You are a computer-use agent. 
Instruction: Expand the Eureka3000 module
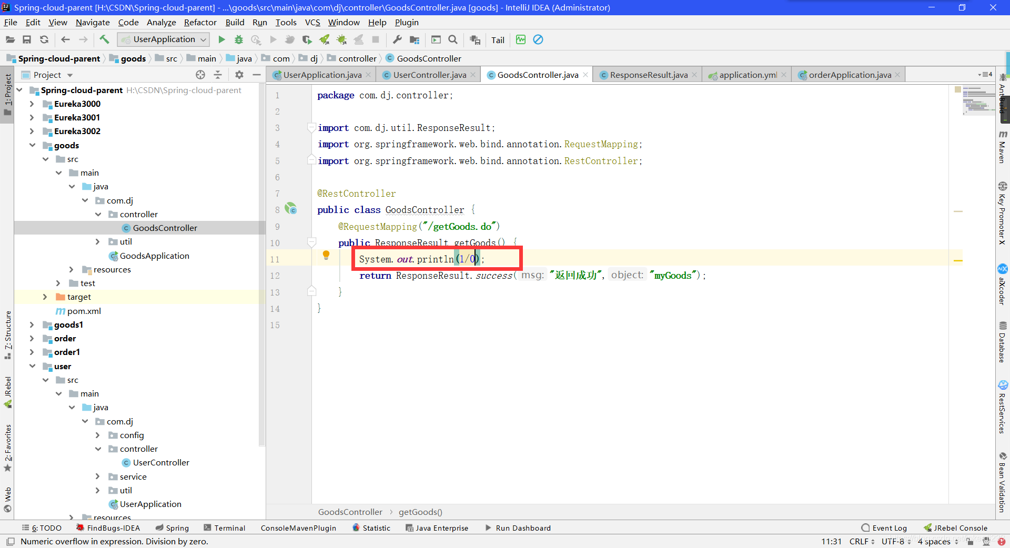(32, 104)
